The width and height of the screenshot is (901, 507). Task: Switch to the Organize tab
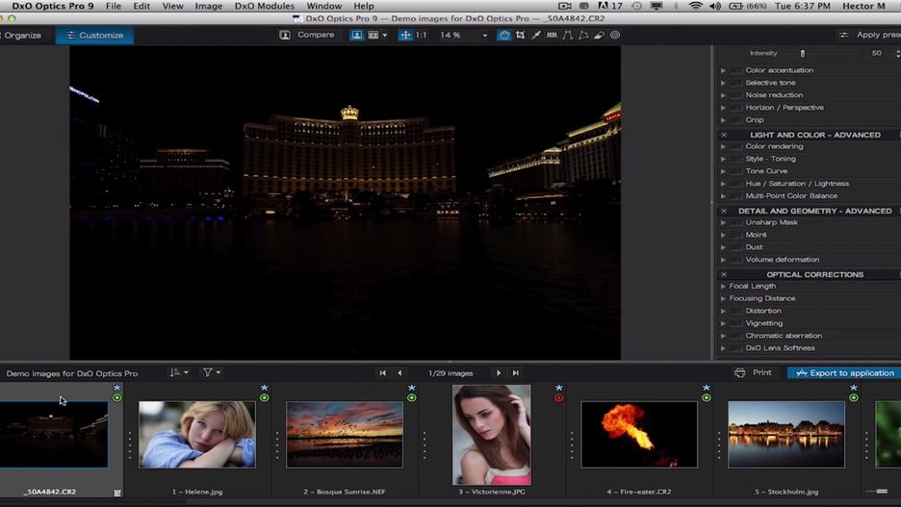coord(21,36)
